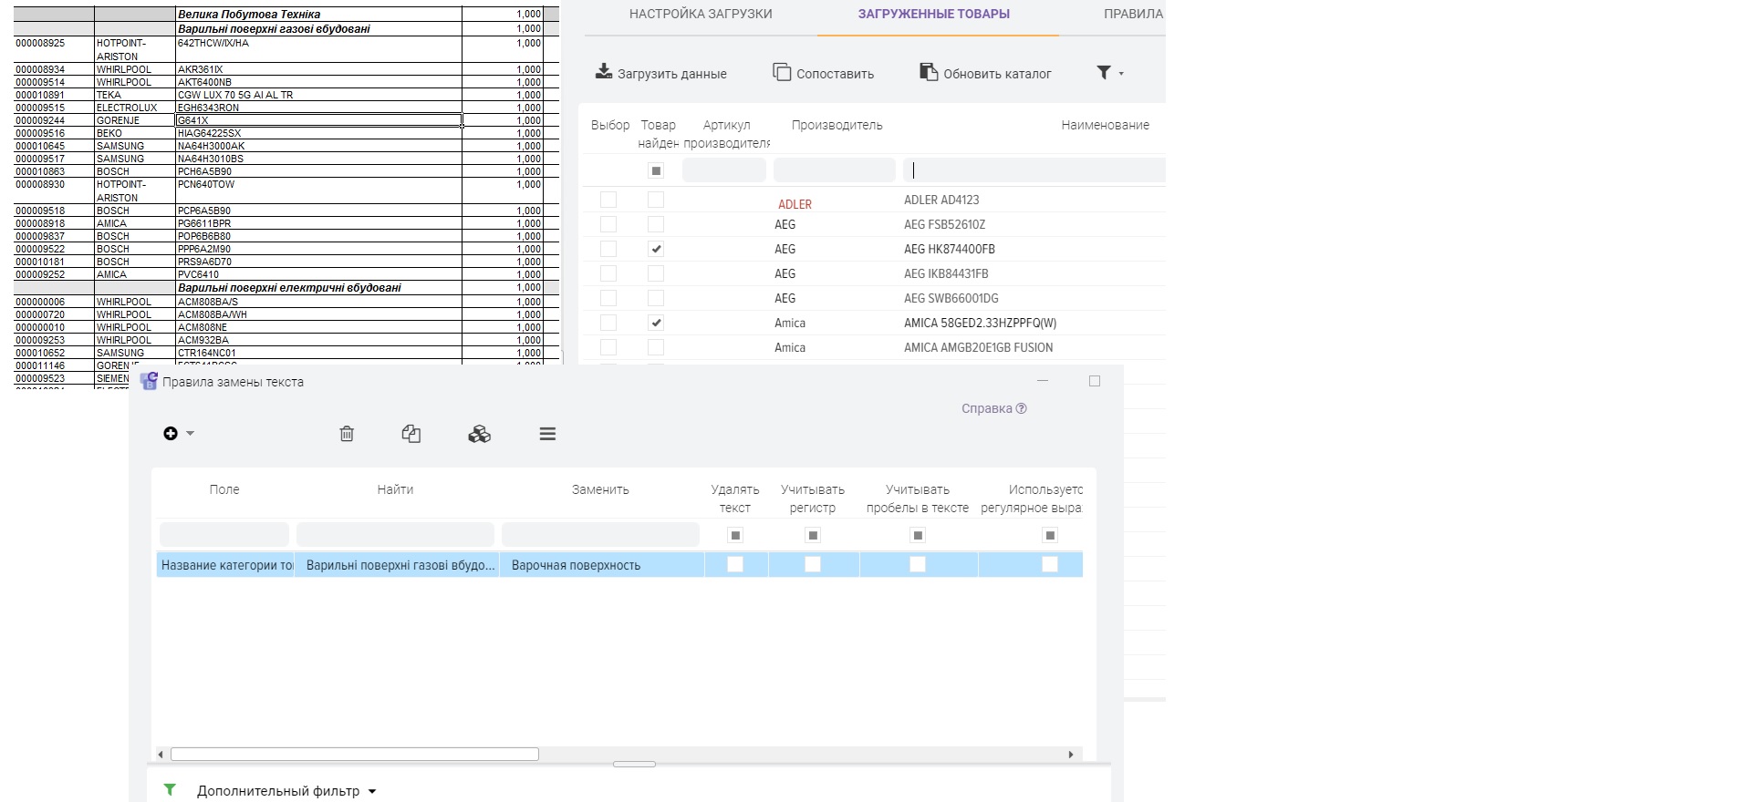
Task: Switch to the НАСТРОЙКА ЗАГРУЗКИ tab
Action: click(x=701, y=14)
